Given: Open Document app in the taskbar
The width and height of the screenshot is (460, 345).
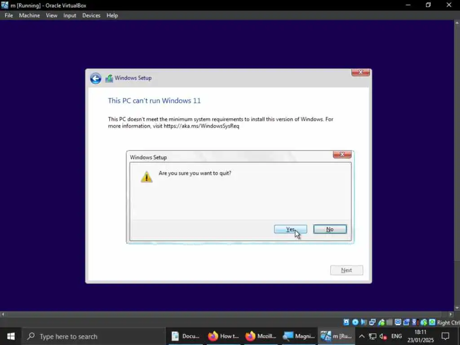Looking at the screenshot, I should (x=186, y=336).
